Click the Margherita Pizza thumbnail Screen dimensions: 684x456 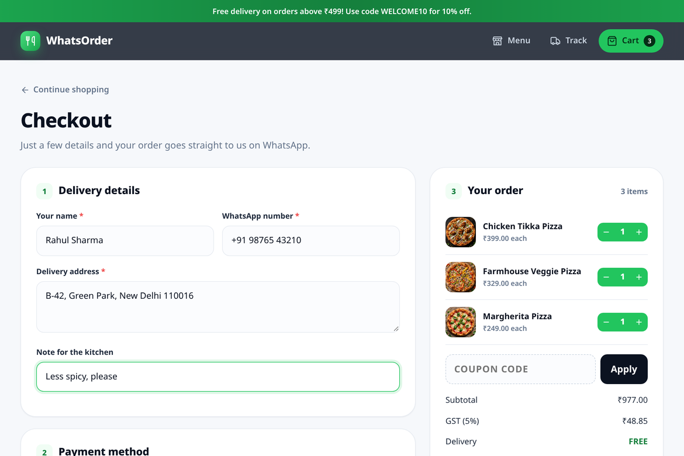pyautogui.click(x=461, y=322)
